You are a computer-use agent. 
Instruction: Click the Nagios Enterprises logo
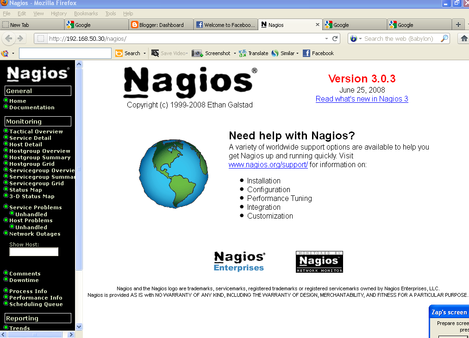[239, 261]
